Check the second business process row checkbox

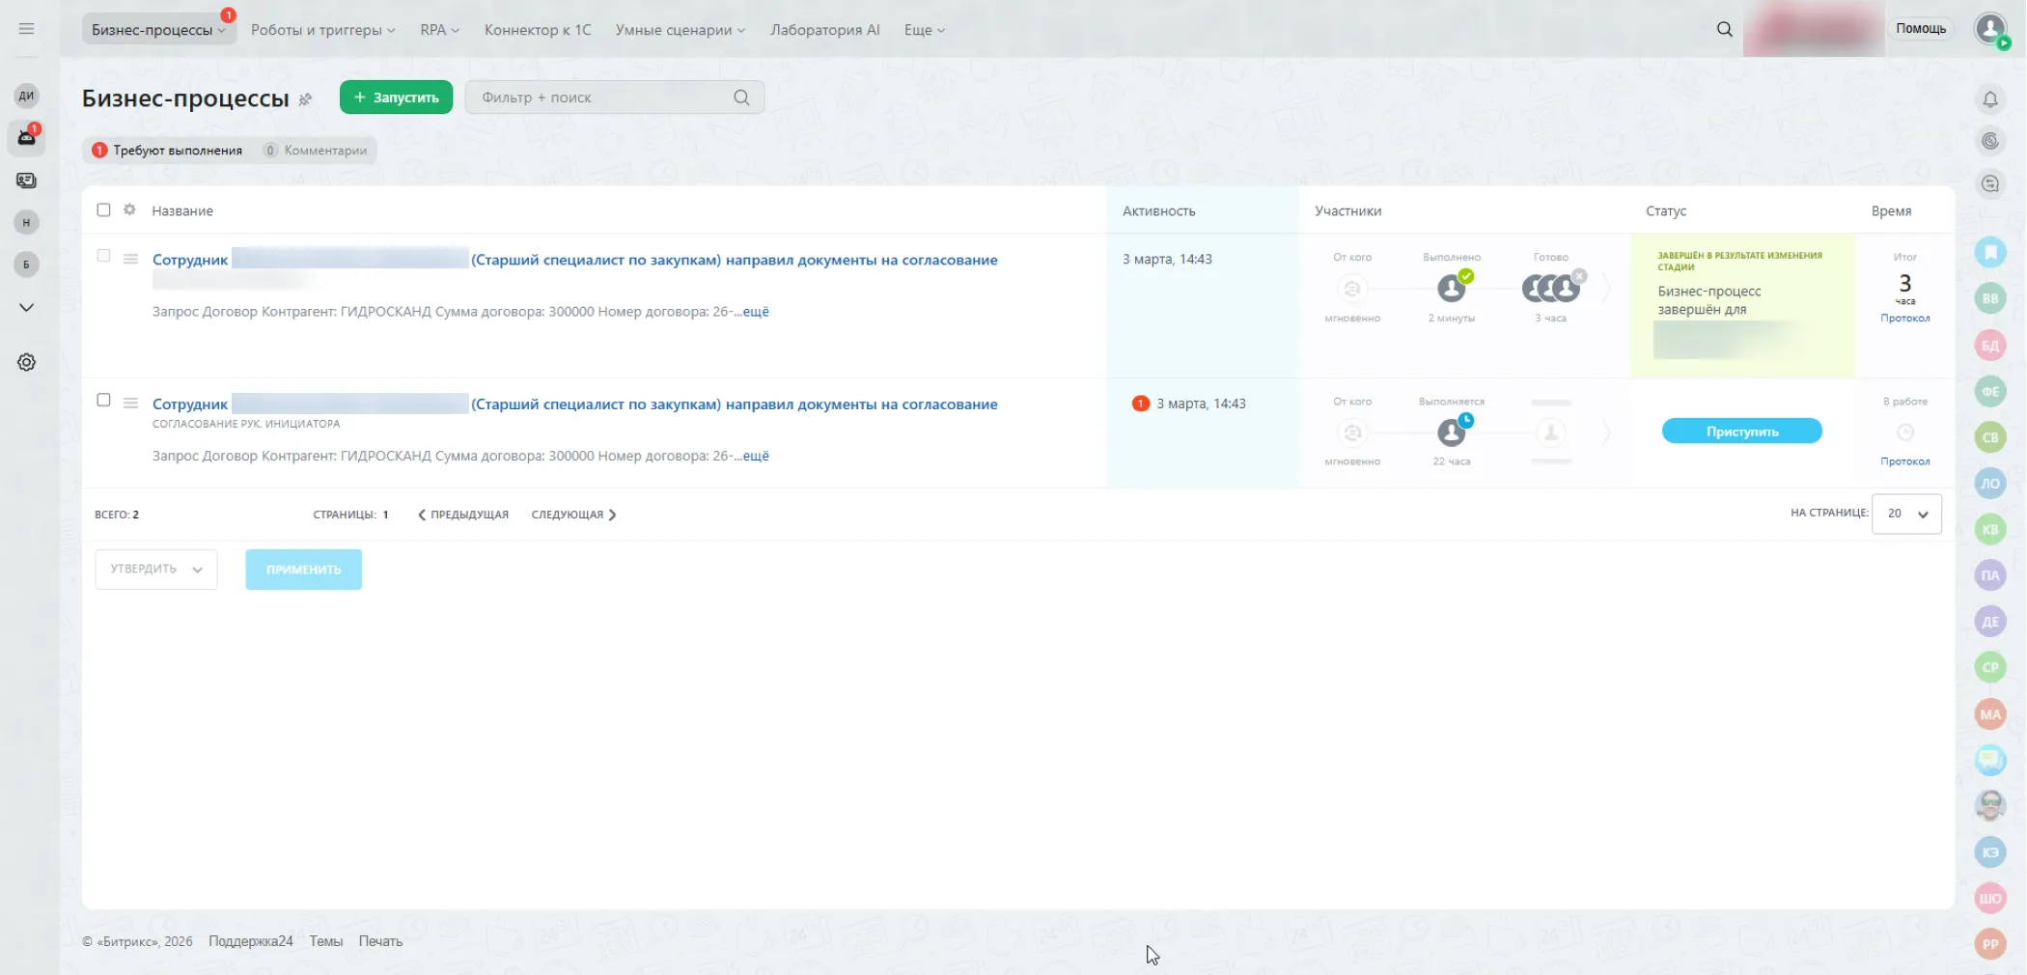point(103,400)
